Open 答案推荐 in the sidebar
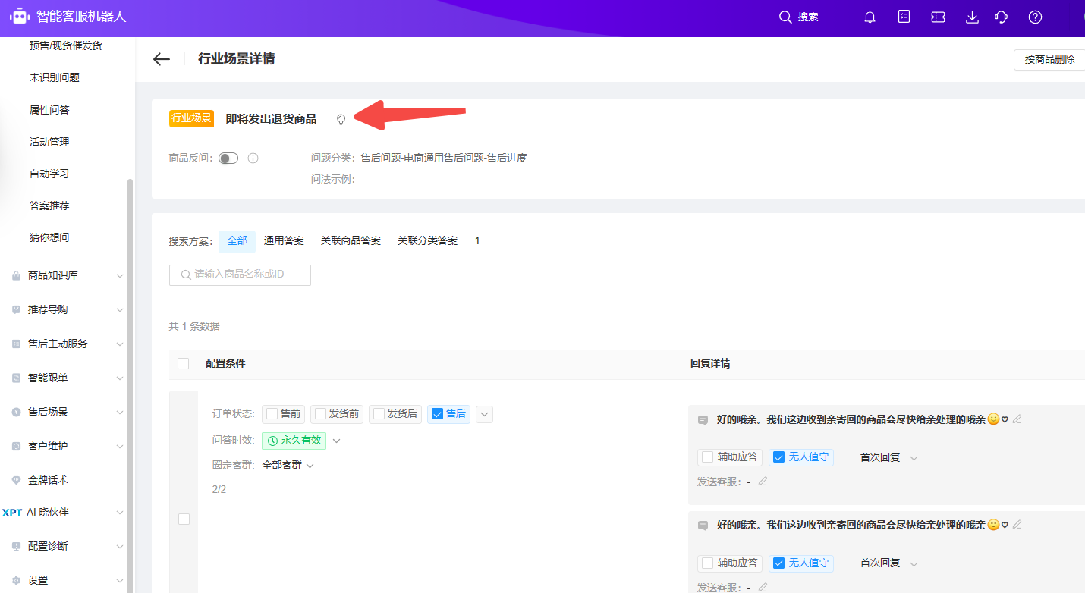This screenshot has width=1085, height=593. 49,206
